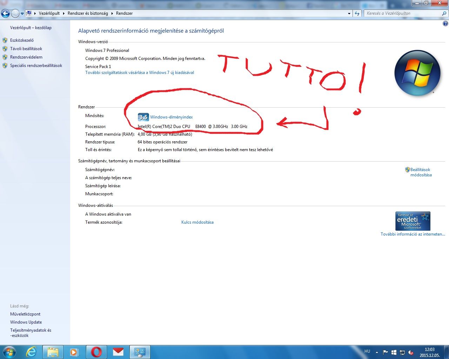Refresh the page with the refresh icon
Viewport: 449px width, 359px height.
coord(357,13)
